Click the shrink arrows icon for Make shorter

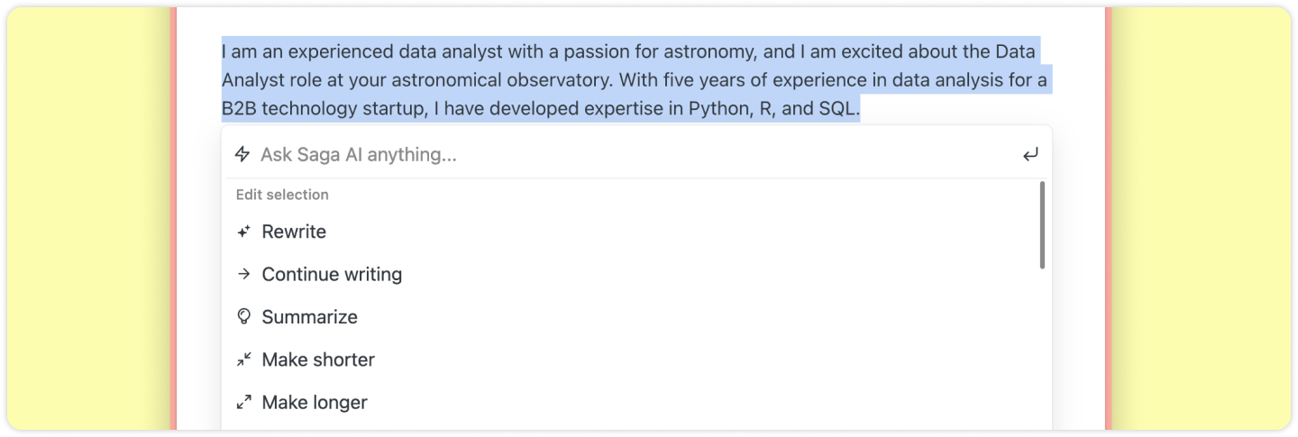242,360
